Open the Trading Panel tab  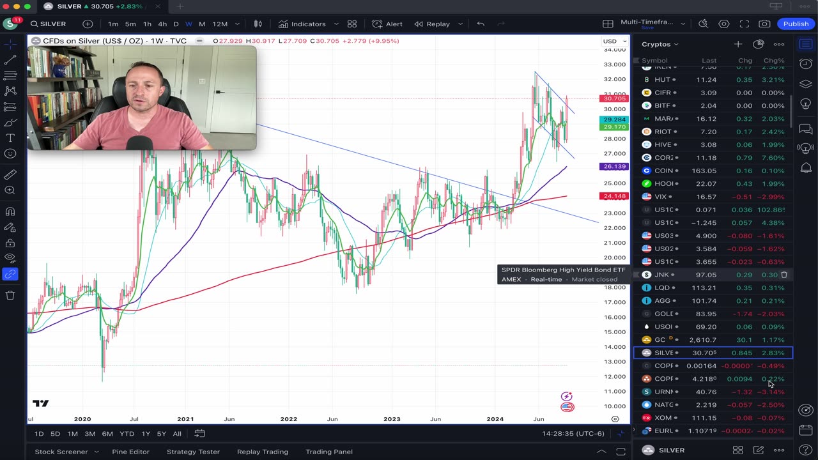pos(329,452)
